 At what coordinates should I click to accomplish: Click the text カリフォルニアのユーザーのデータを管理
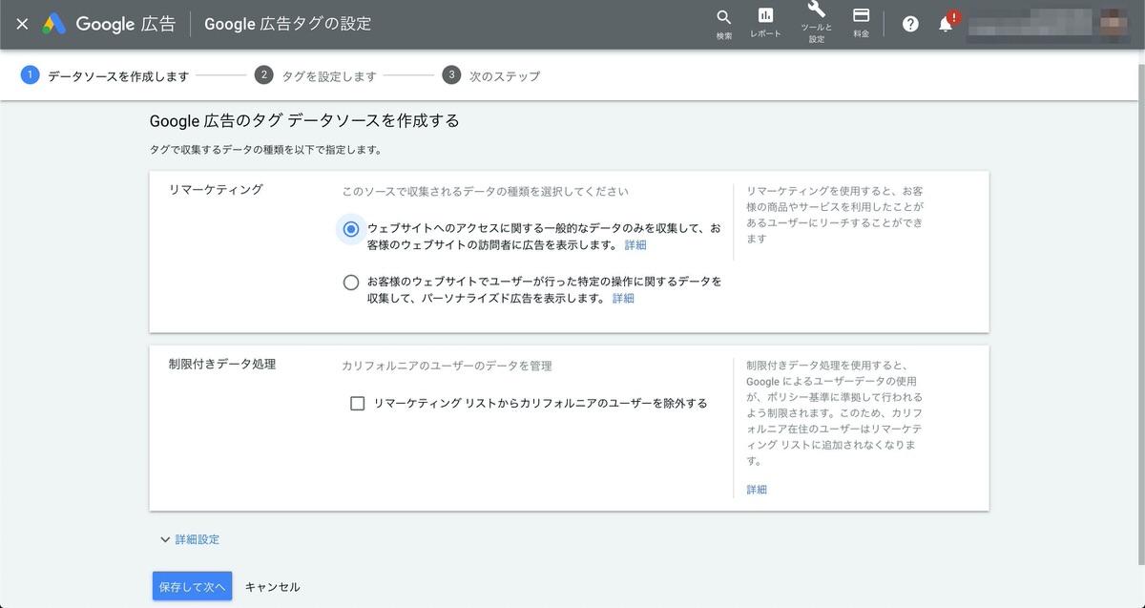click(447, 366)
